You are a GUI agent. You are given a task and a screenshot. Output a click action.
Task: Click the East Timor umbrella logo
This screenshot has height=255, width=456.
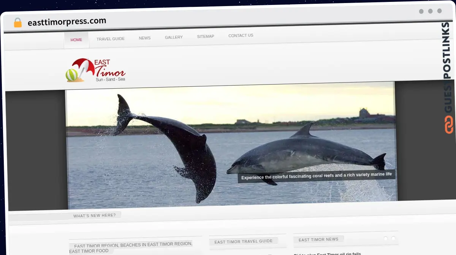[x=95, y=70]
